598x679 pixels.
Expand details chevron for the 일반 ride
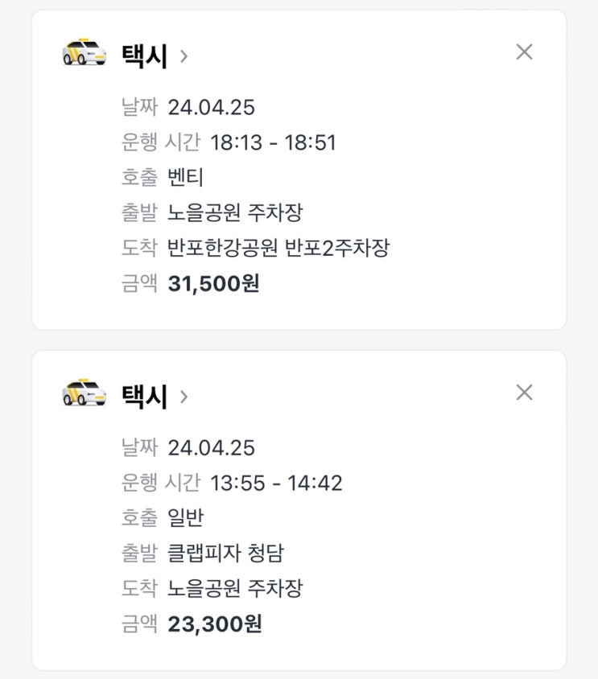click(184, 396)
